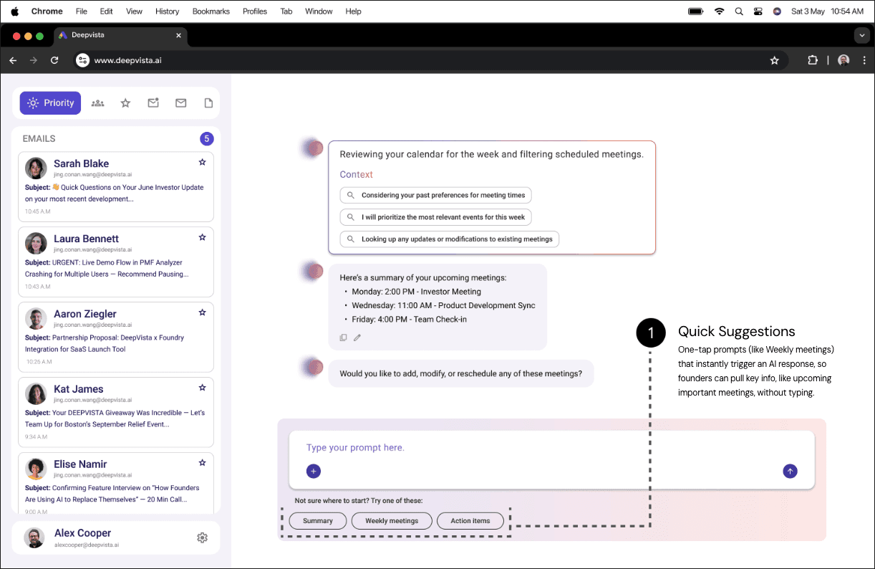Select 'I will prioritize the most relevant events' chip
Viewport: 875px width, 569px height.
pyautogui.click(x=436, y=217)
